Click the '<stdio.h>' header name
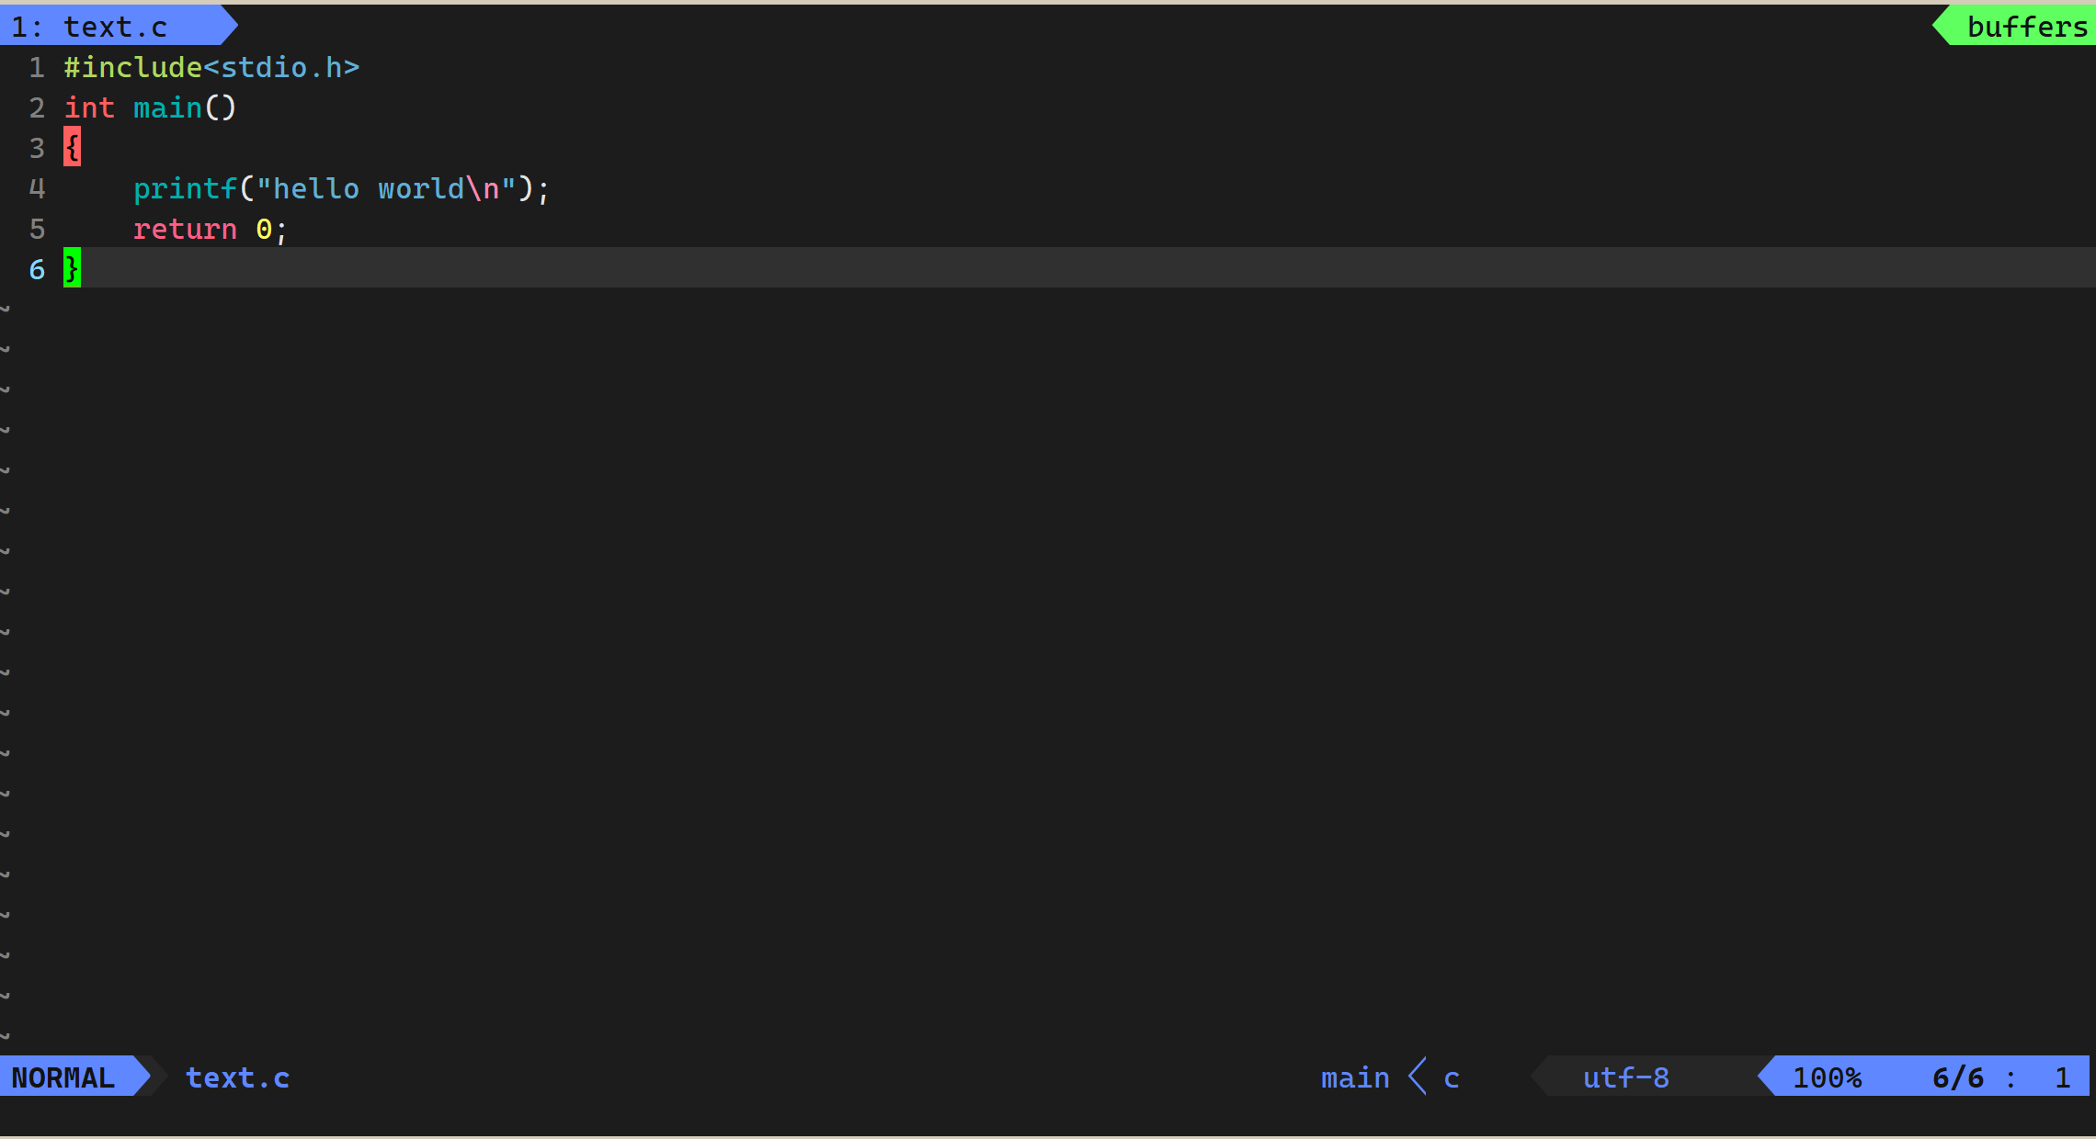The width and height of the screenshot is (2096, 1139). point(282,67)
